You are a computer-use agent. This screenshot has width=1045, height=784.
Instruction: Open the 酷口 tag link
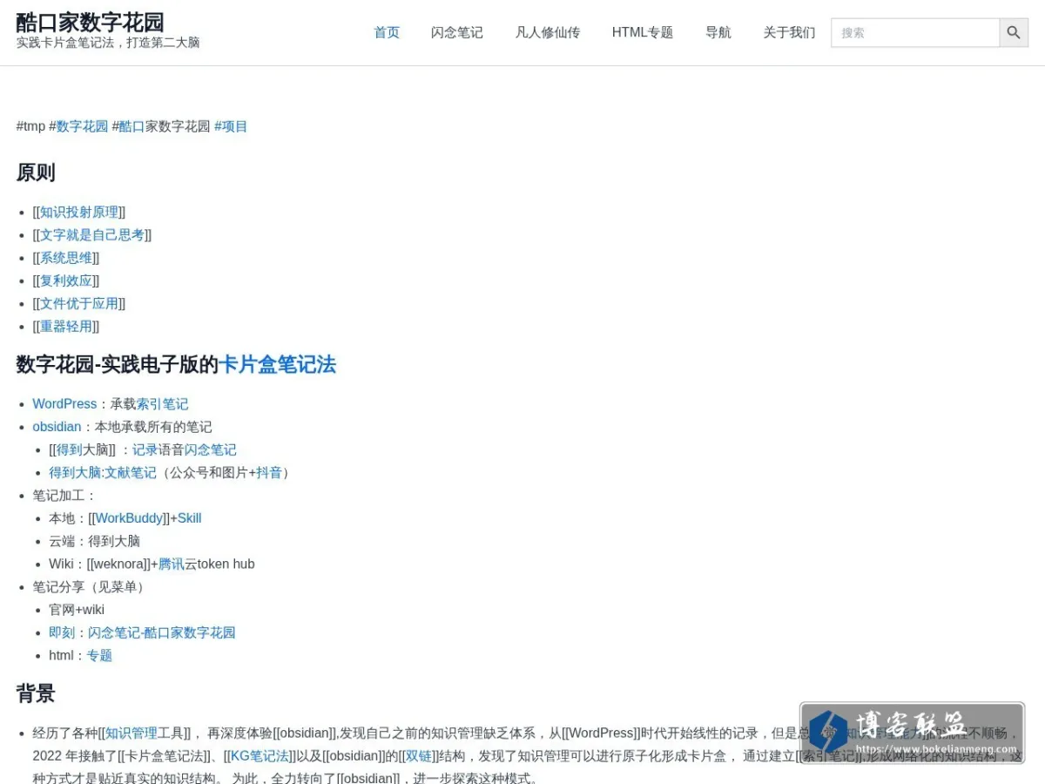click(132, 126)
